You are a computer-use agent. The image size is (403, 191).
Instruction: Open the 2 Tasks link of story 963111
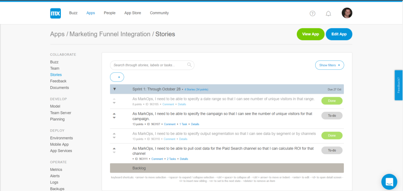pyautogui.click(x=171, y=159)
